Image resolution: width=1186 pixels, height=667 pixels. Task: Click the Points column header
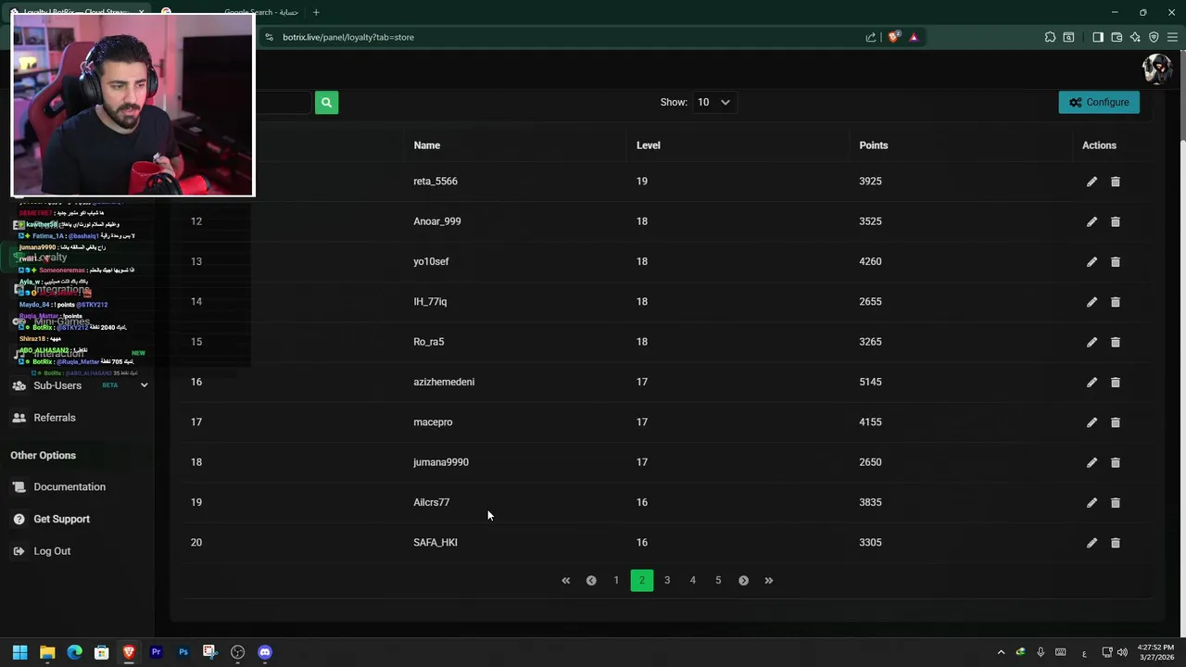[x=873, y=145]
